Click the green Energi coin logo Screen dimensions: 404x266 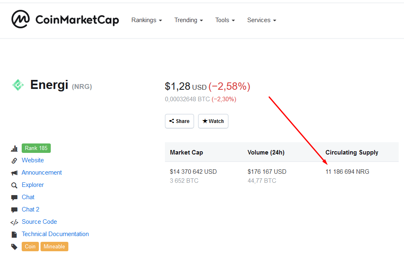coord(18,85)
